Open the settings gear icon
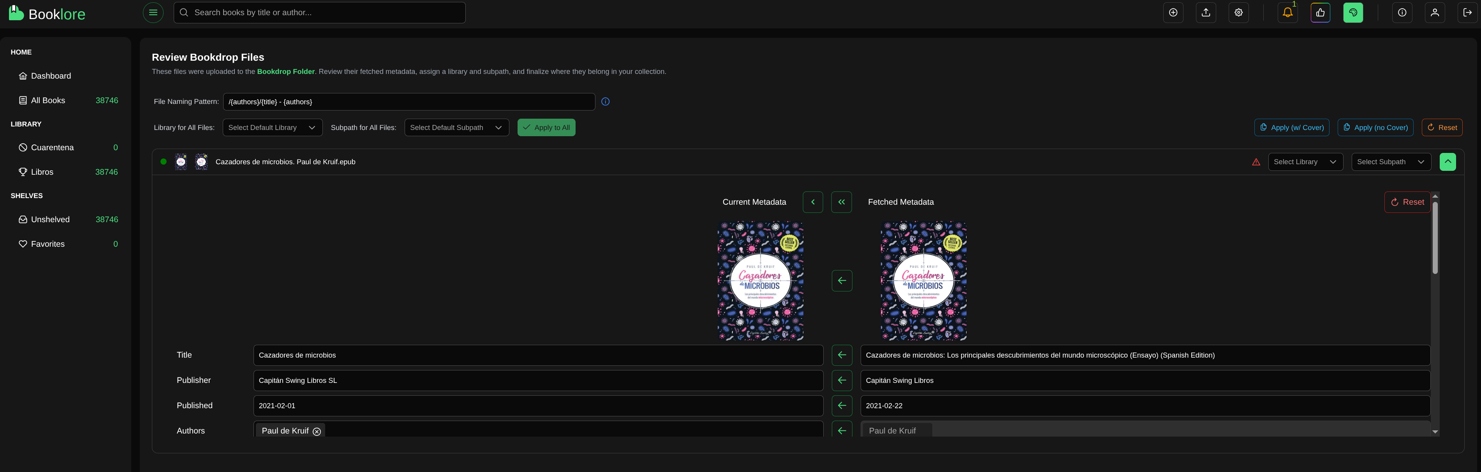The height and width of the screenshot is (472, 1481). click(x=1238, y=12)
